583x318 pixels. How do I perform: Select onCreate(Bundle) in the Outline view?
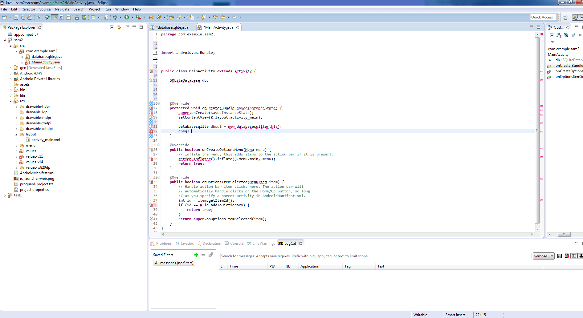click(569, 66)
